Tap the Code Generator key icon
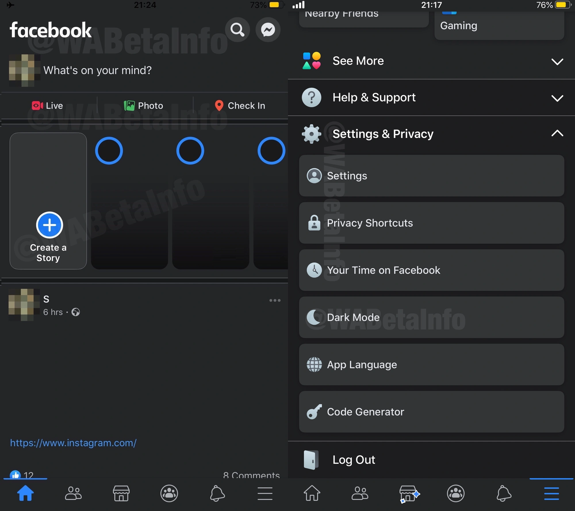Image resolution: width=575 pixels, height=511 pixels. tap(314, 412)
